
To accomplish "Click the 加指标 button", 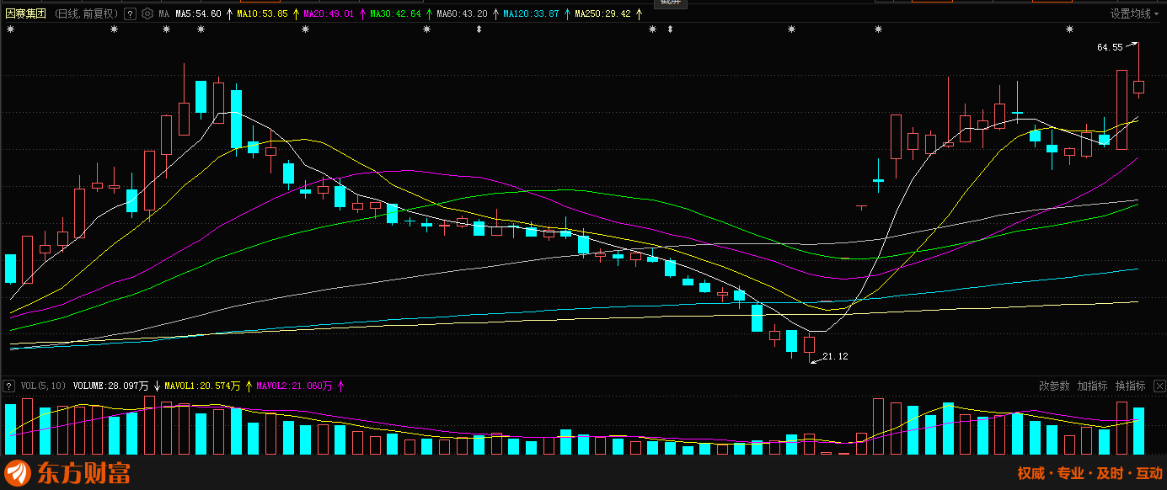I will pos(1092,386).
